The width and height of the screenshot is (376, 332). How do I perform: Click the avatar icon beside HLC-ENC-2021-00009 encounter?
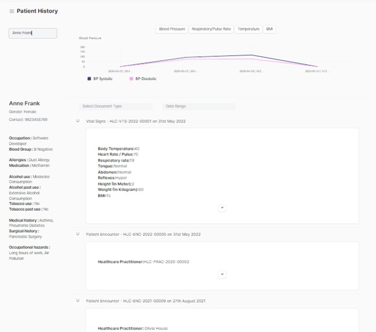click(77, 301)
